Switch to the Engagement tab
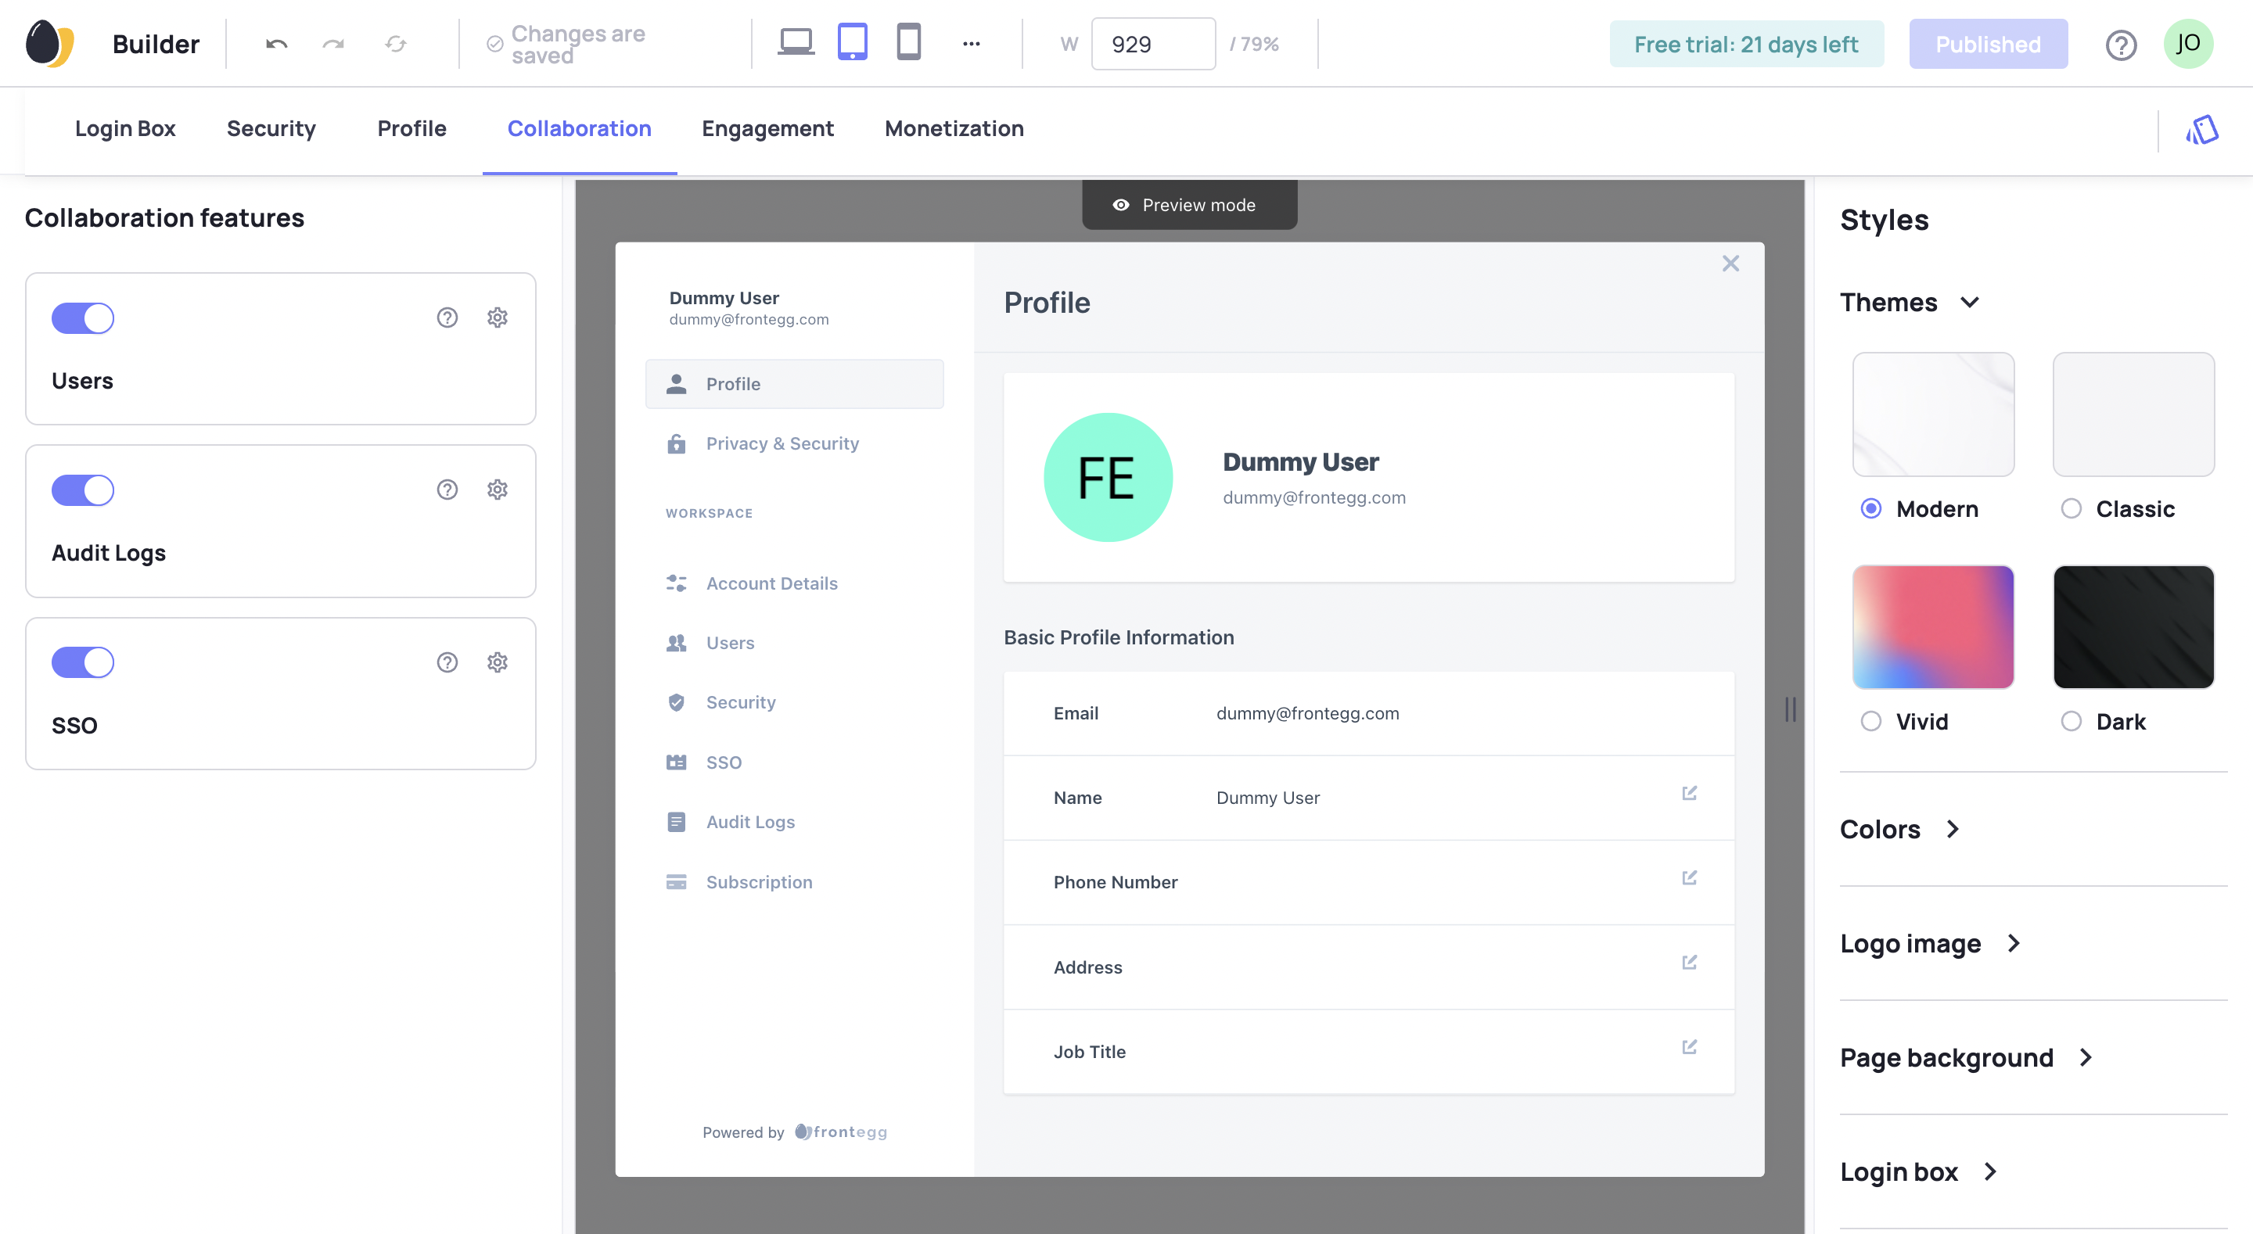 pyautogui.click(x=767, y=128)
